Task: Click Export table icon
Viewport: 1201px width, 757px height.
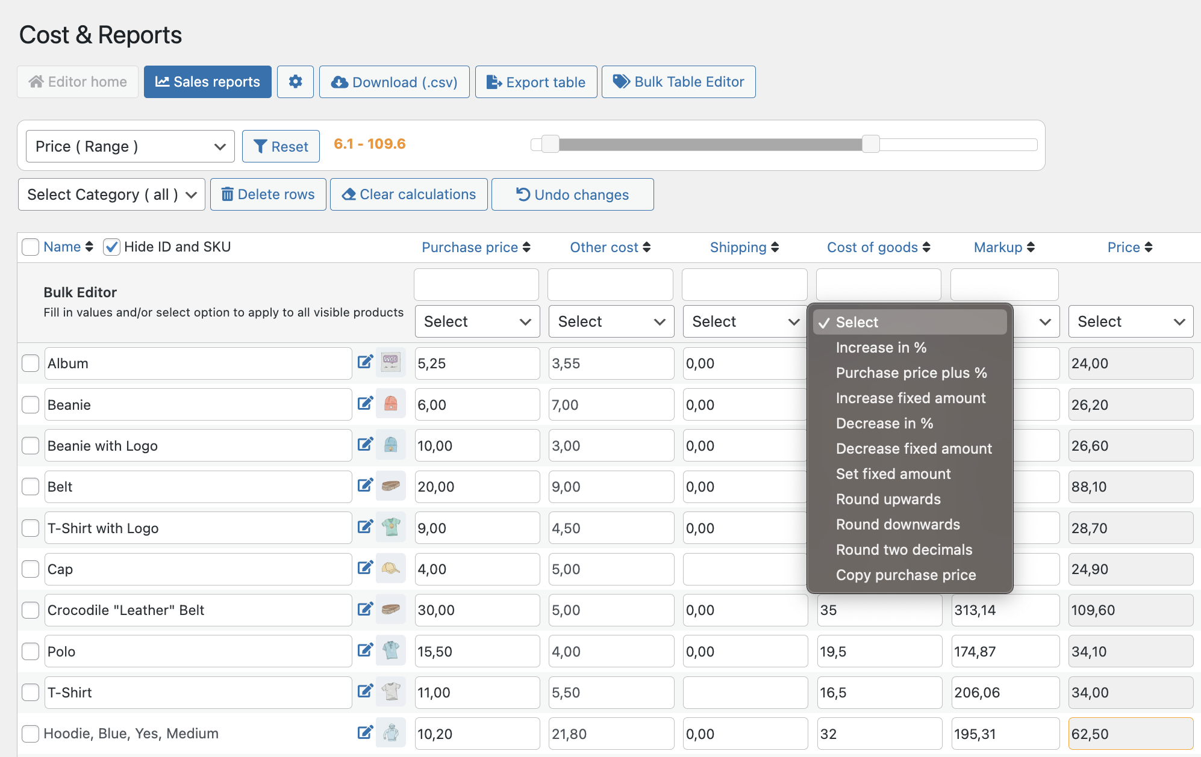Action: pos(495,82)
